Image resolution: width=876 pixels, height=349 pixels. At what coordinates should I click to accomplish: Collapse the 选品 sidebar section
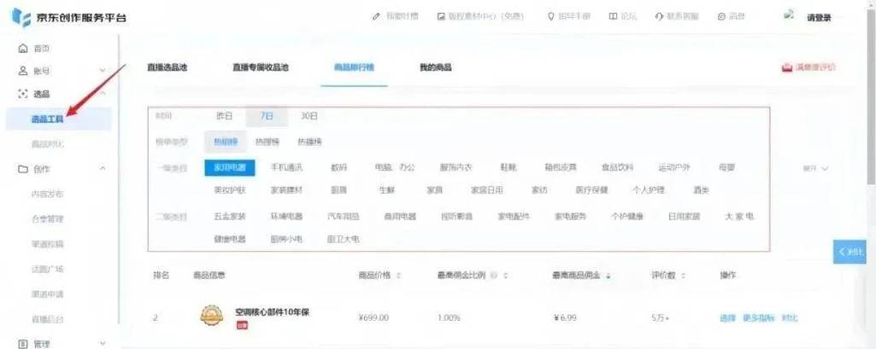(x=103, y=94)
